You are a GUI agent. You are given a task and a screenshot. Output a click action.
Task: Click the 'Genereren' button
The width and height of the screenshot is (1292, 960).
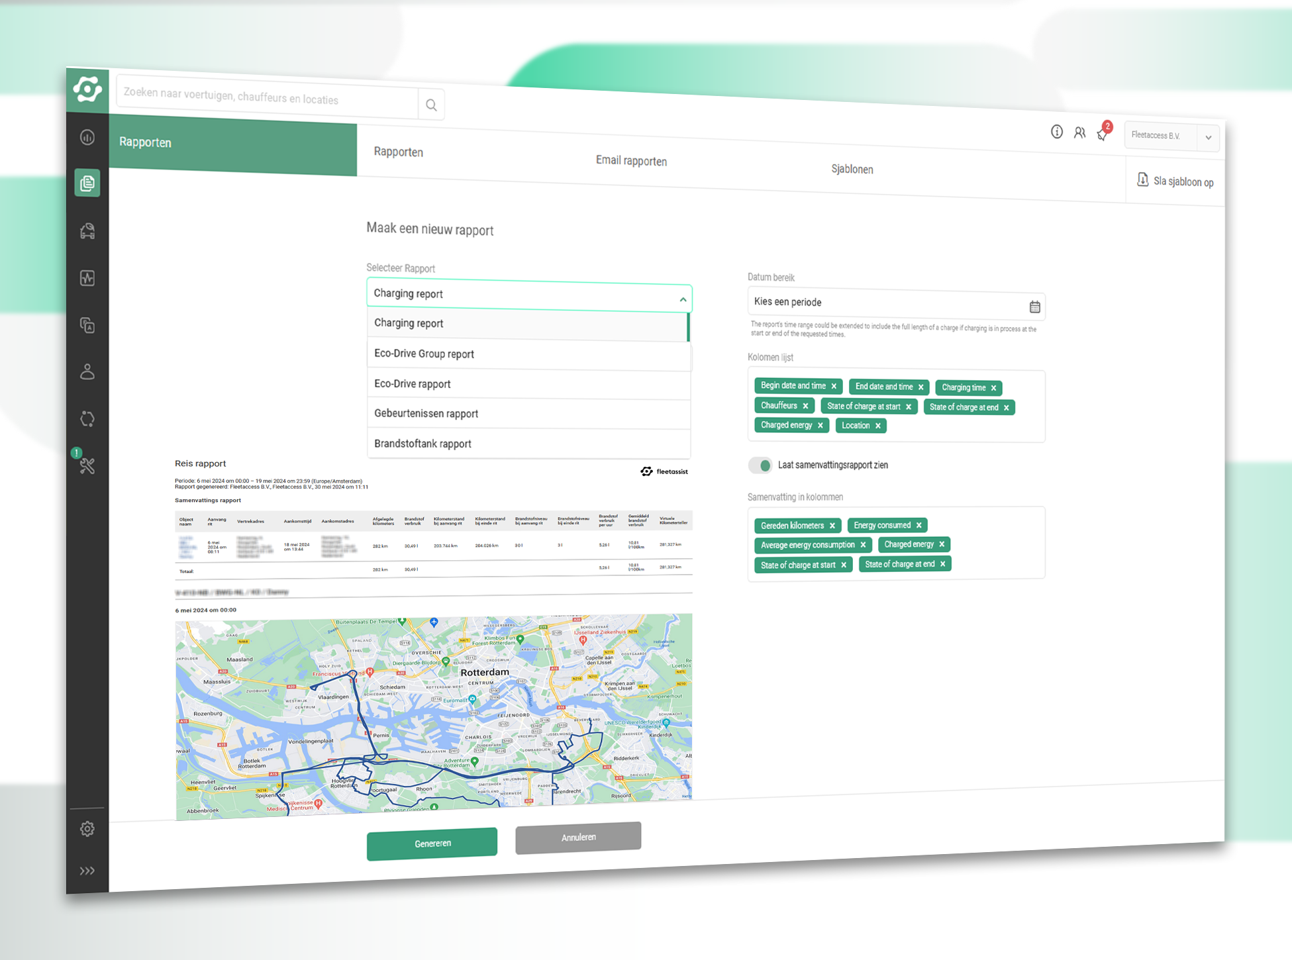click(x=432, y=842)
